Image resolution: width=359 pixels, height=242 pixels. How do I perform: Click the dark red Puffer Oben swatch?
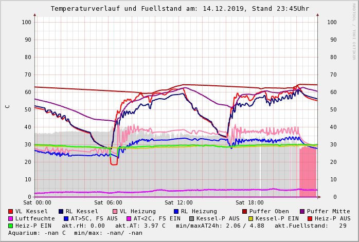[x=244, y=212]
